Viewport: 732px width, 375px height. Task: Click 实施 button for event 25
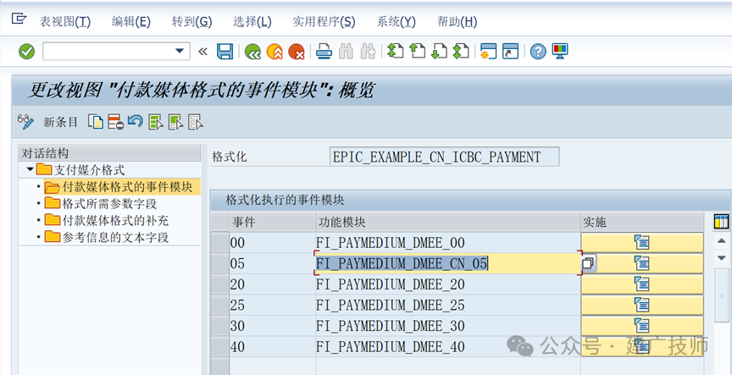(x=642, y=305)
